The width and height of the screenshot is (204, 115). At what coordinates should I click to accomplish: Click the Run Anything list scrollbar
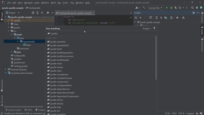coord(156,57)
